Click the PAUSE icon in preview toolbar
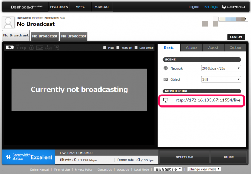The image size is (251, 174). tap(48, 47)
